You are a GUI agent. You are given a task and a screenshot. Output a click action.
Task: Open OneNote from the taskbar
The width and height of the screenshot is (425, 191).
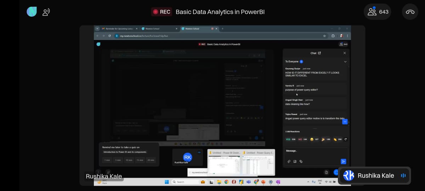pyautogui.click(x=278, y=182)
